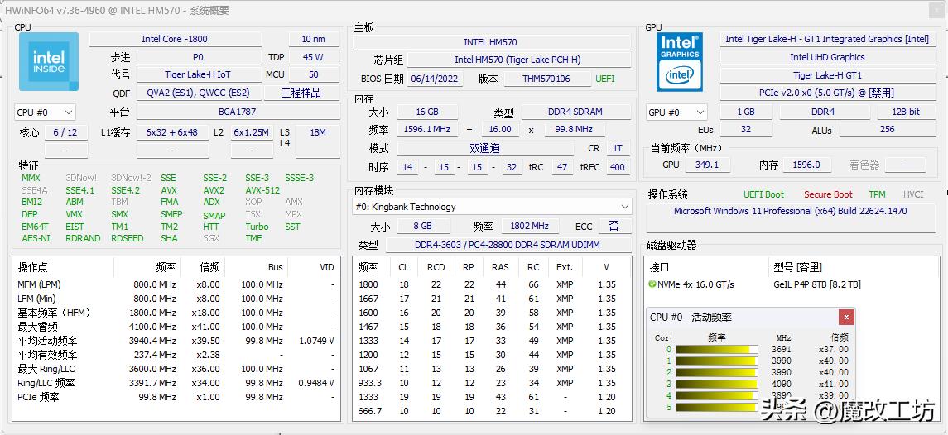Select the Tiger Lake-H IoT codename field
Viewport: 948px width, 435px height.
tap(198, 75)
